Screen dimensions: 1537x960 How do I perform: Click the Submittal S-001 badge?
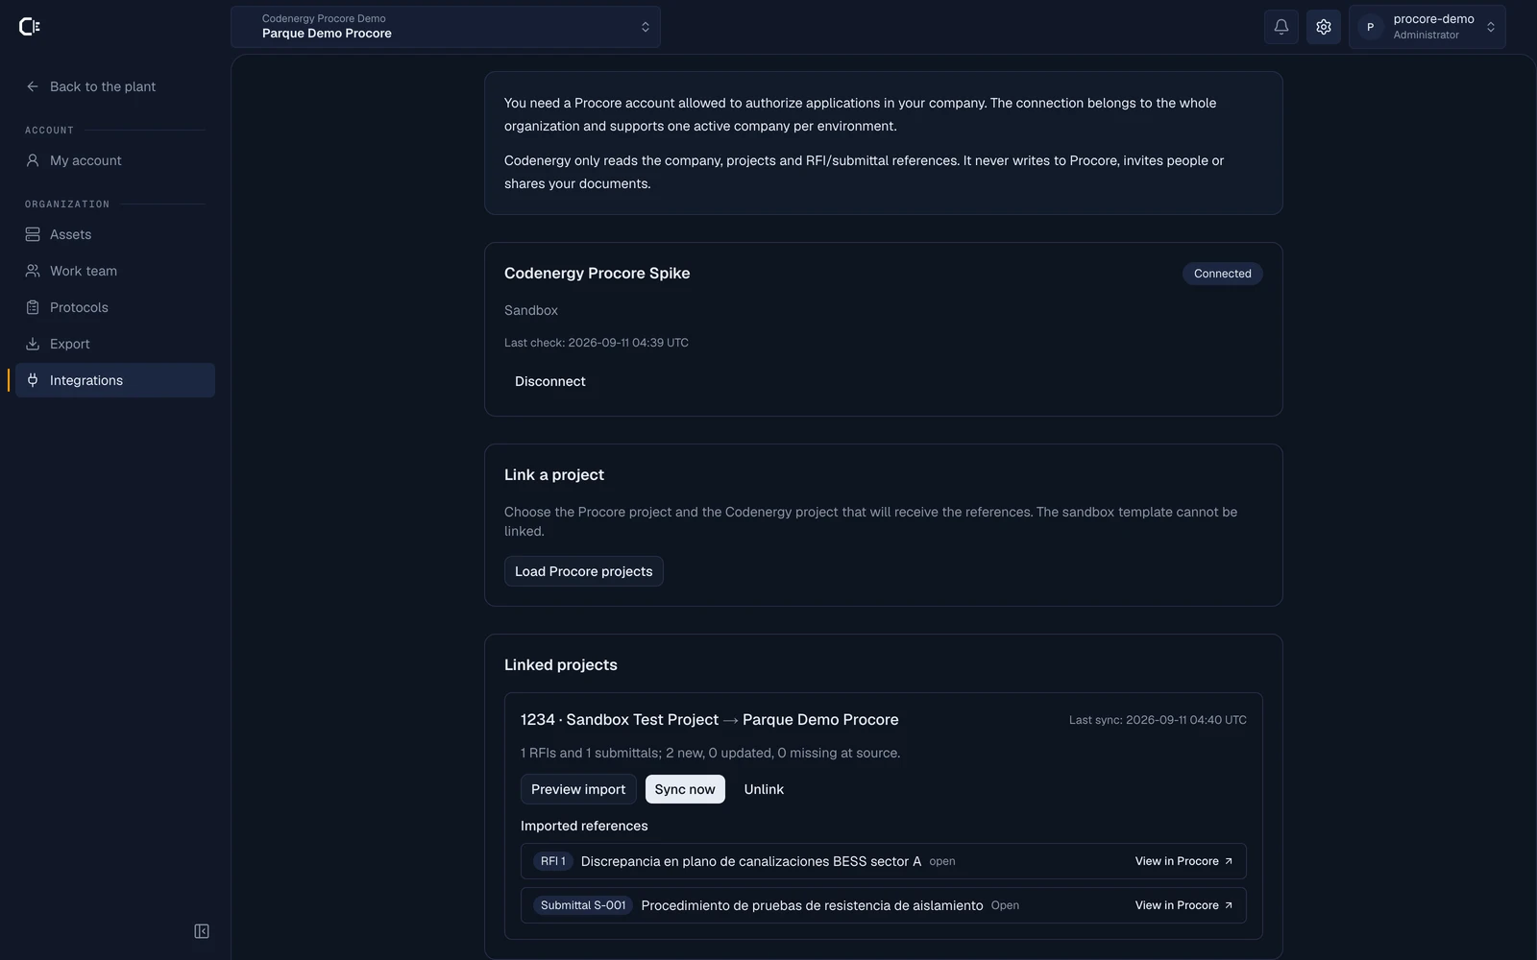pyautogui.click(x=583, y=905)
